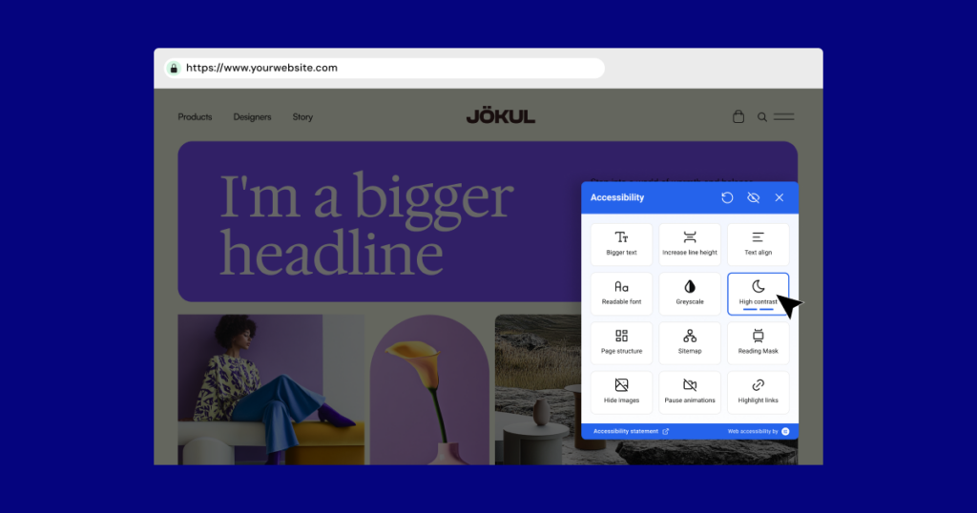
Task: Enable the Reading Mask
Action: click(758, 342)
